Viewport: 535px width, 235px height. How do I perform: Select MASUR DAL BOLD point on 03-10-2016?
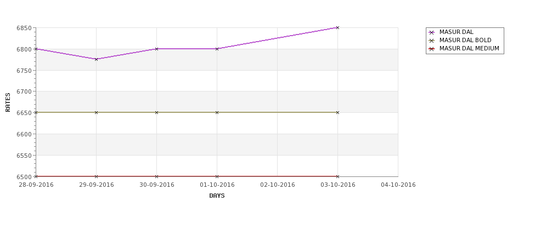pos(338,112)
